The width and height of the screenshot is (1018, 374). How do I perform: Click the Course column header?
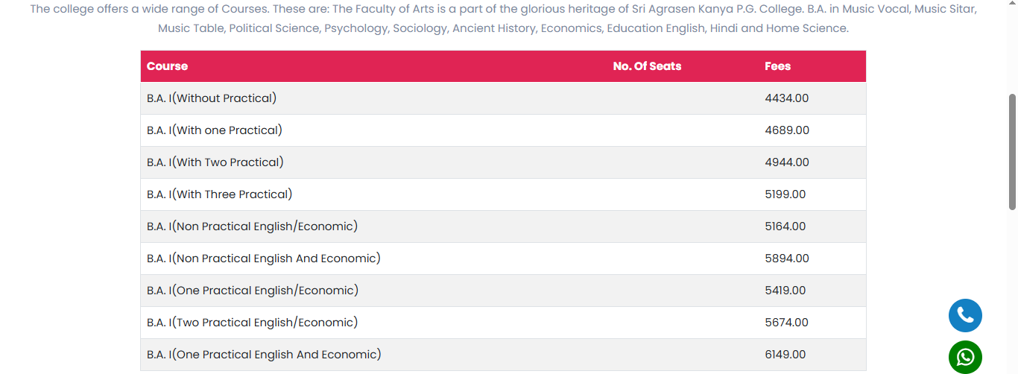pyautogui.click(x=167, y=66)
